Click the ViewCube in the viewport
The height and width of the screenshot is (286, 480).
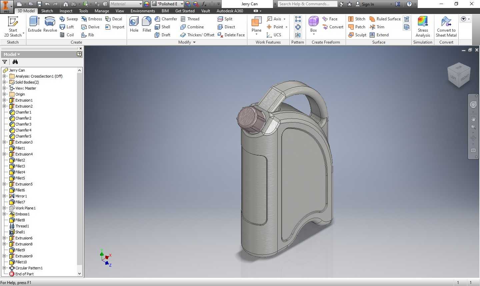(459, 75)
